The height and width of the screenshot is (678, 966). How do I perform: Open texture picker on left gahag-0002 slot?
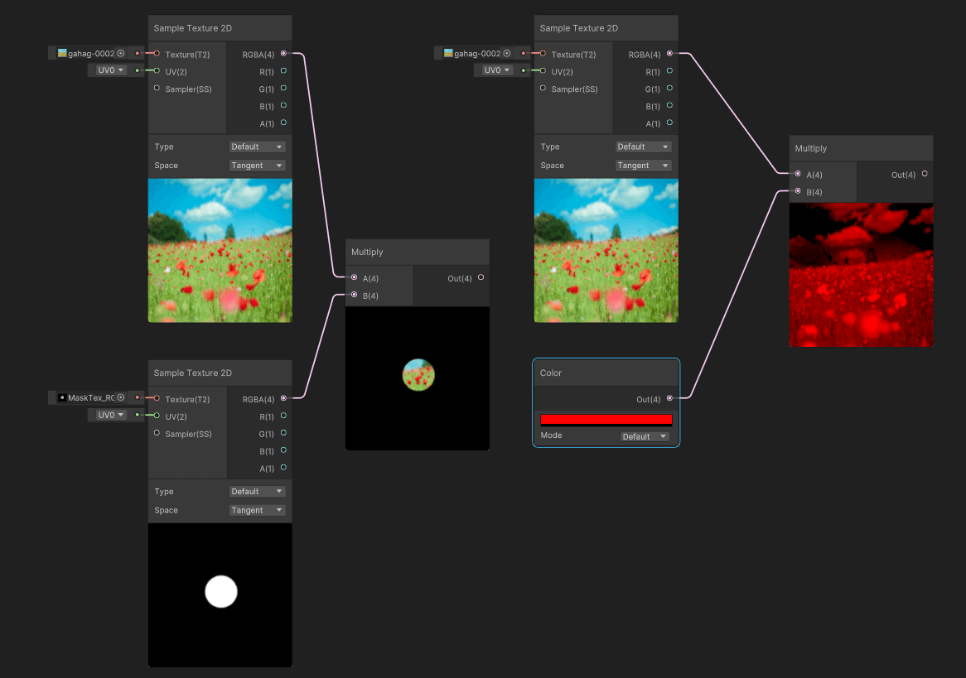121,54
